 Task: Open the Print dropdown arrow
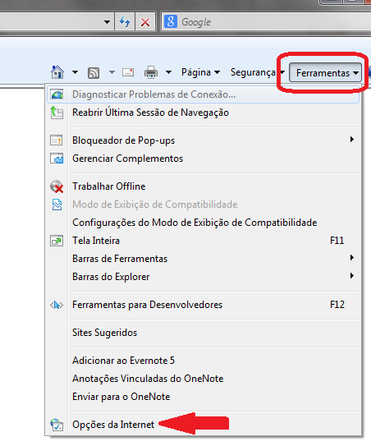coord(168,72)
